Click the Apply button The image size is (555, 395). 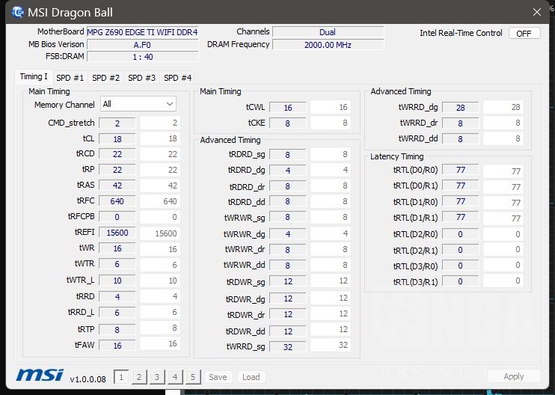tap(513, 376)
